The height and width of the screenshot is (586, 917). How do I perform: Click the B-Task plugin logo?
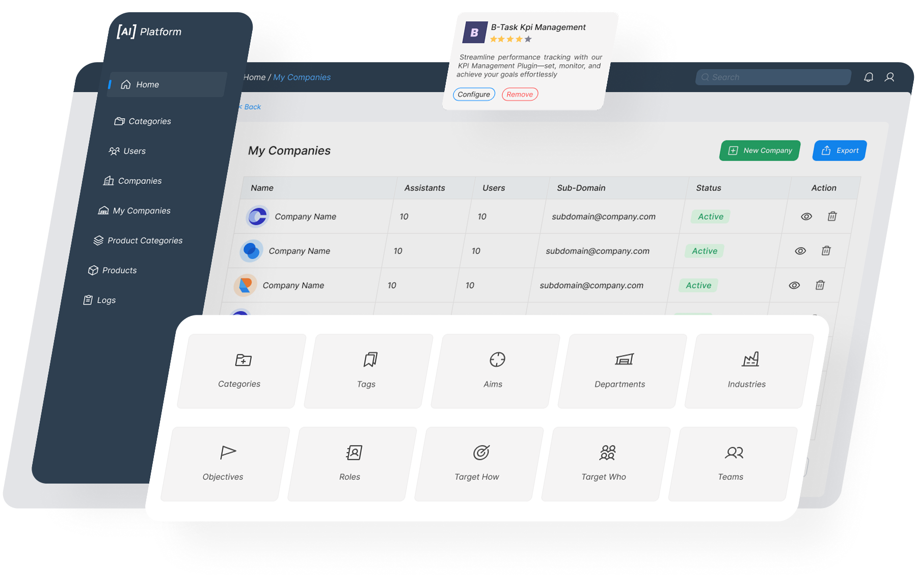[475, 32]
